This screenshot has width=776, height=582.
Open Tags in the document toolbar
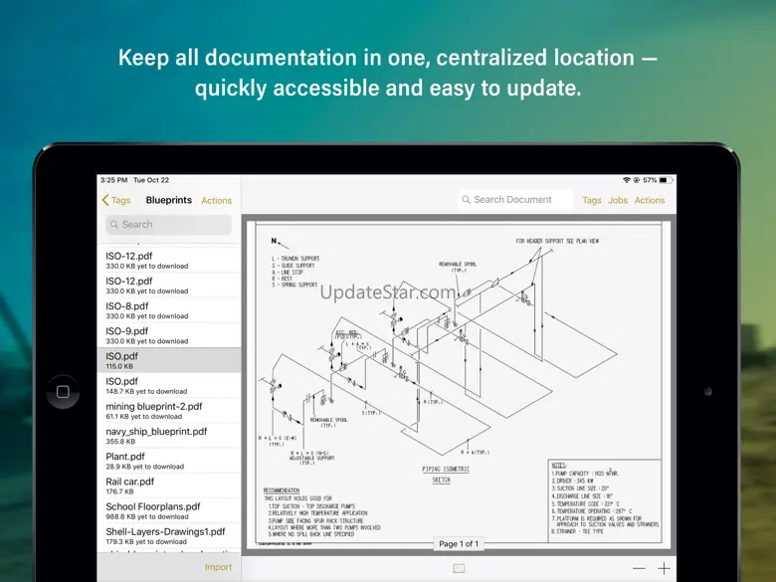(592, 200)
